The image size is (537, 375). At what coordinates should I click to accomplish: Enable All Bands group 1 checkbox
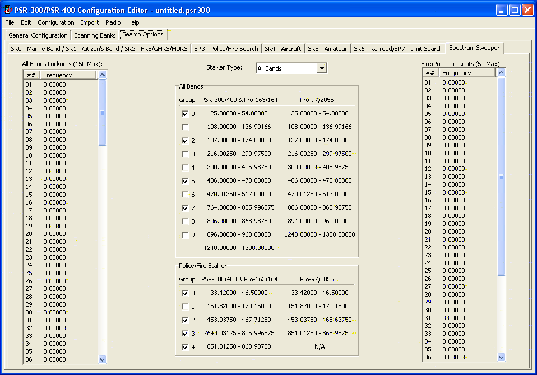pos(185,127)
